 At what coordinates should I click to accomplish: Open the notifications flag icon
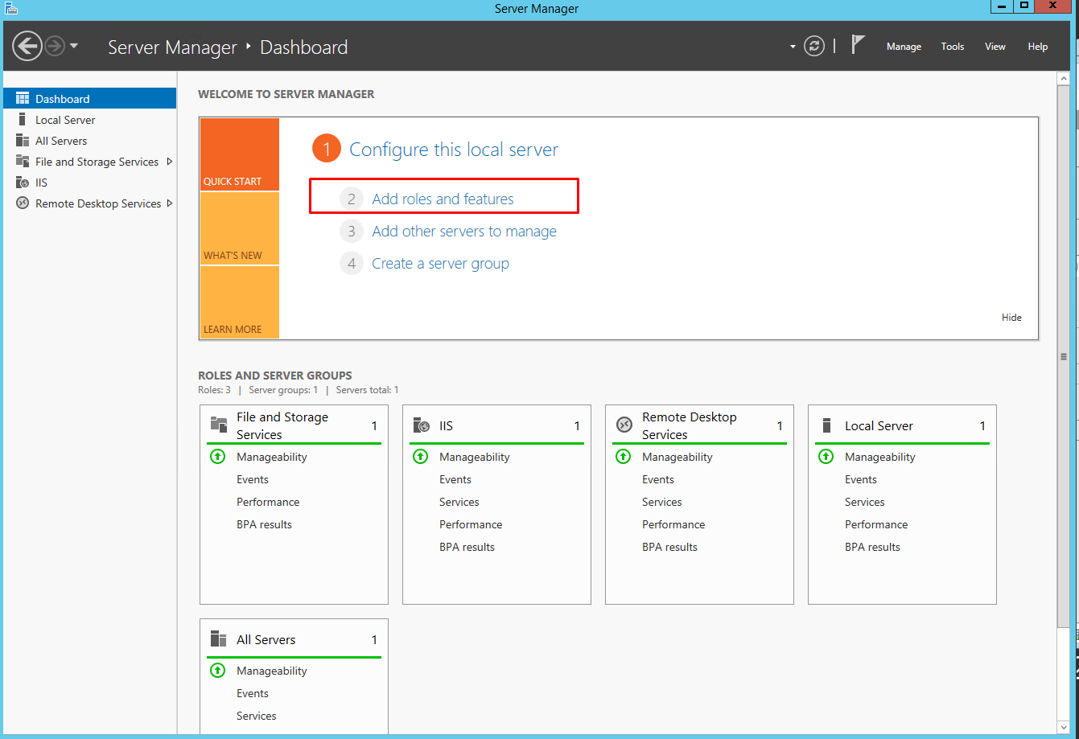pos(858,46)
